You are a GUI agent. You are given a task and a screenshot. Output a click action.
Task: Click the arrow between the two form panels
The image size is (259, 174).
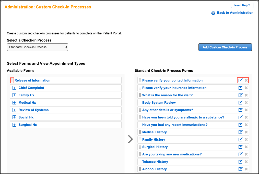[130, 139]
